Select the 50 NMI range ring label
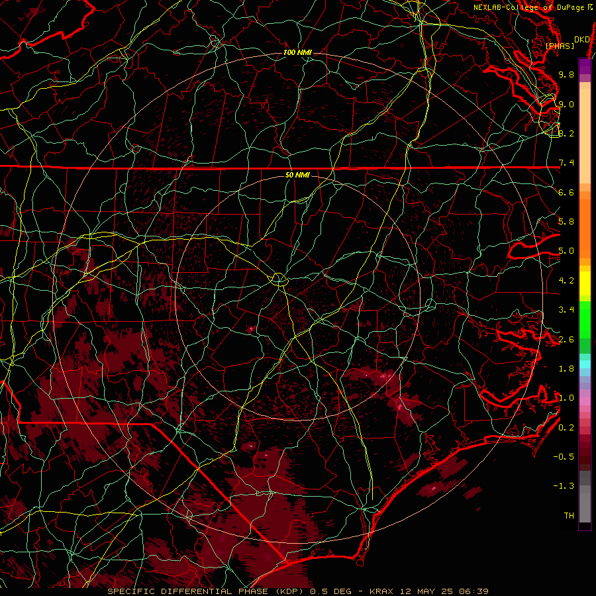596x596 pixels. point(297,175)
